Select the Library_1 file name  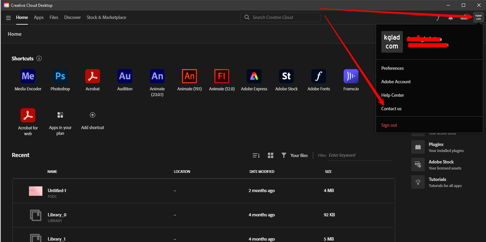pyautogui.click(x=57, y=239)
